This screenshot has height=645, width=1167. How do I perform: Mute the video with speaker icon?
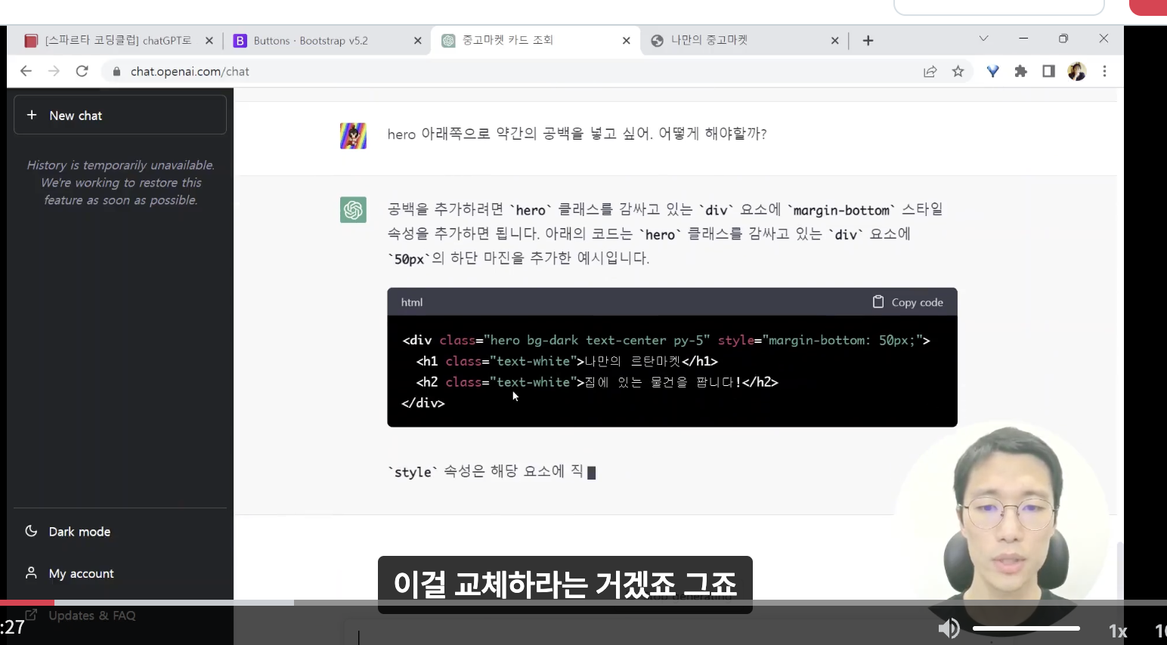(949, 628)
